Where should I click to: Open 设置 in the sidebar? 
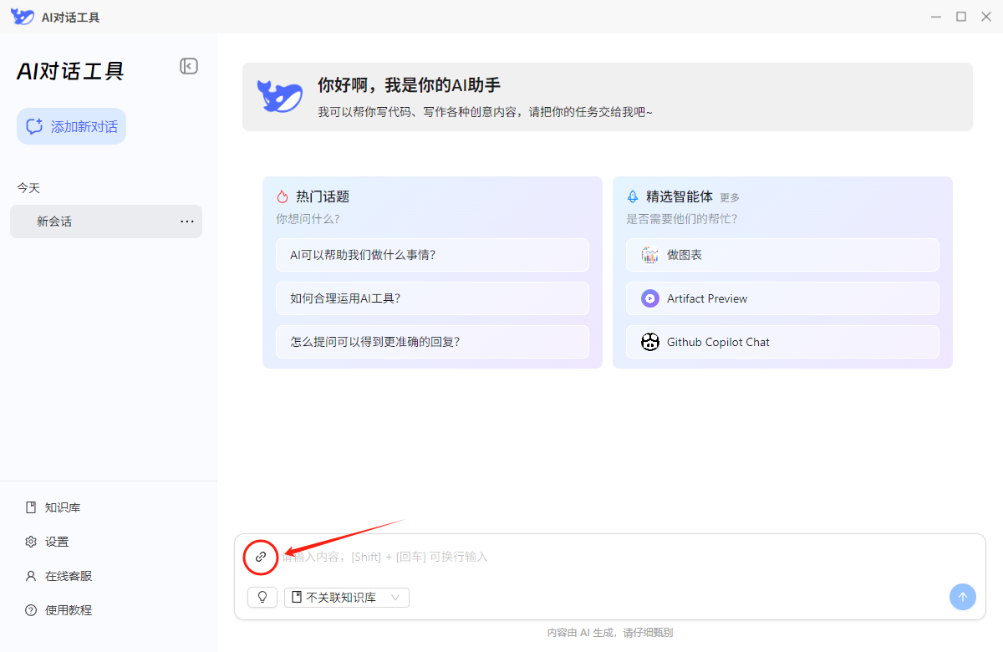click(x=57, y=542)
